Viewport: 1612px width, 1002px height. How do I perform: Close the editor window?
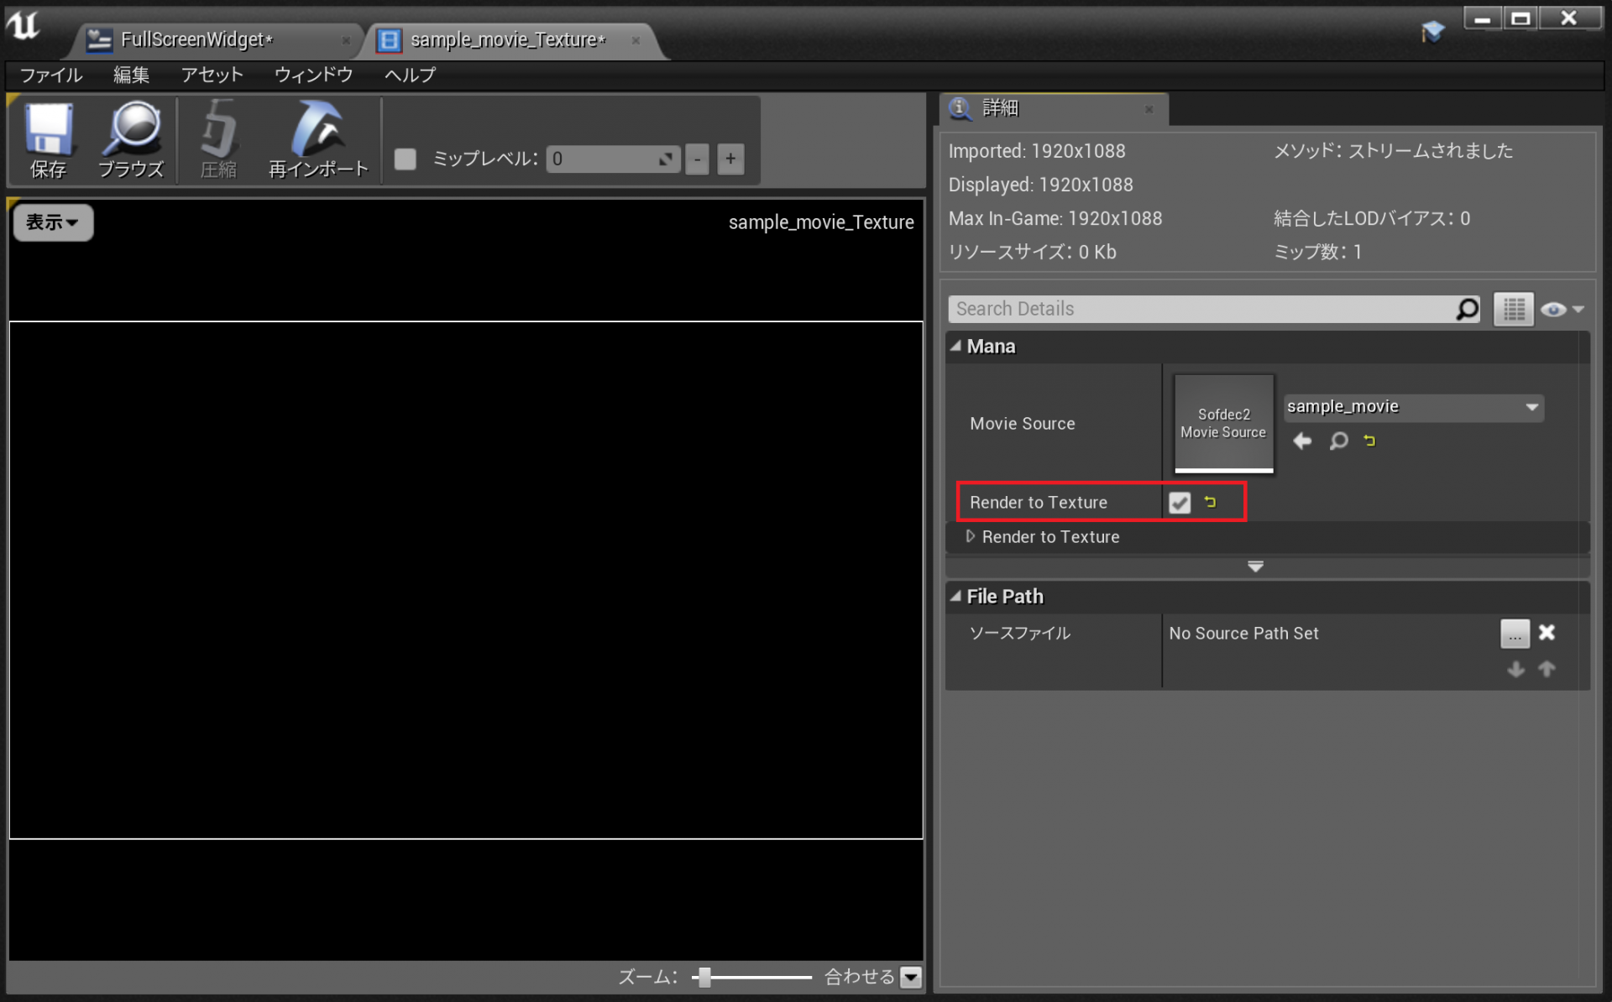click(1569, 18)
